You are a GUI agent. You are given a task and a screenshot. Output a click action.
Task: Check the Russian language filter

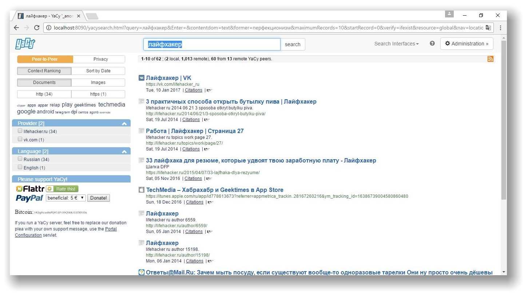pos(20,159)
